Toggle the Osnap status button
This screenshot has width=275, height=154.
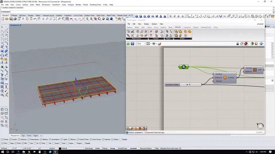pyautogui.click(x=113, y=148)
